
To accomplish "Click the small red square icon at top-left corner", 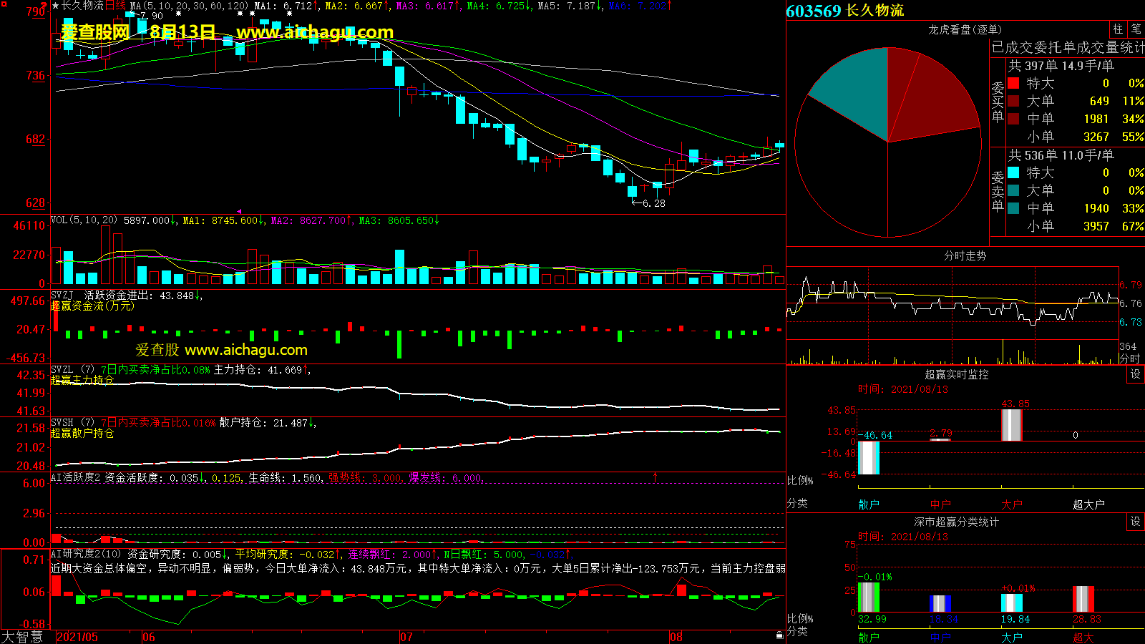I will pos(4,5).
